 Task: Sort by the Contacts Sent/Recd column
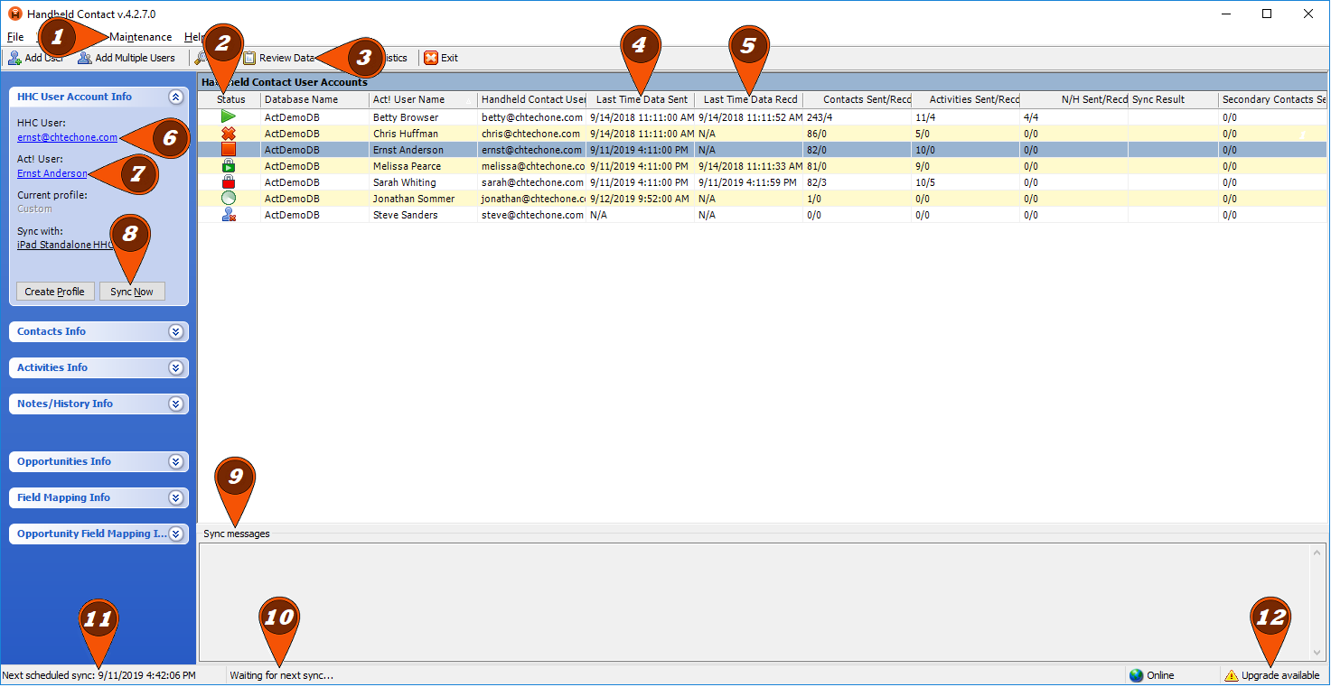tap(857, 99)
